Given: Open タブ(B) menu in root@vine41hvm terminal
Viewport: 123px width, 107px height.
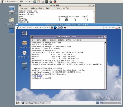Looking at the screenshot, I should pos(68,40).
